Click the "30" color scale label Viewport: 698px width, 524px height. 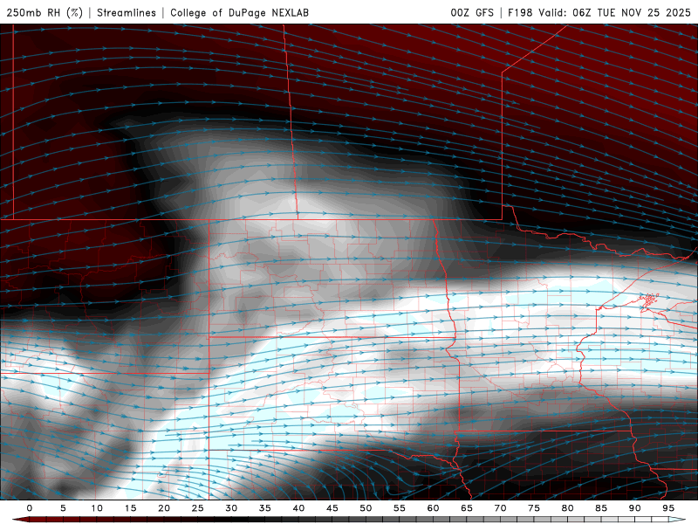231,508
